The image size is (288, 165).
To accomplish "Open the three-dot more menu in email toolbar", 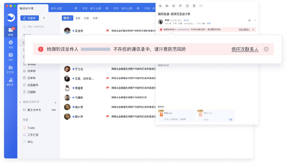I will click(x=201, y=6).
